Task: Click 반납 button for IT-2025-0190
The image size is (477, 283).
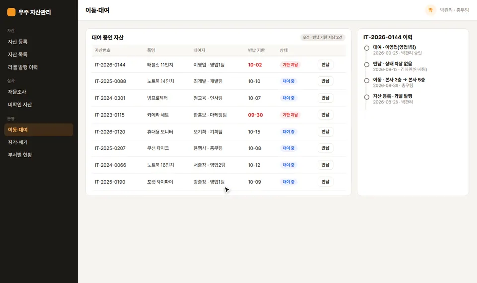Action: 325,182
